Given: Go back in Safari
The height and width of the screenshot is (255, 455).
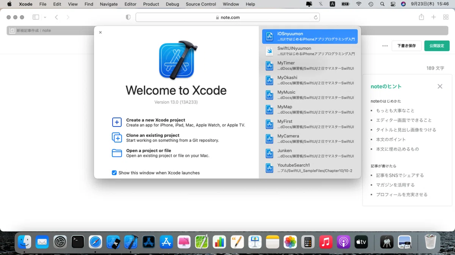Looking at the screenshot, I should pyautogui.click(x=56, y=17).
